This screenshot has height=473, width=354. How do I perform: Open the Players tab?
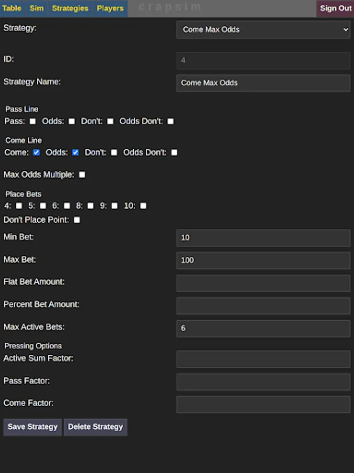pos(110,8)
